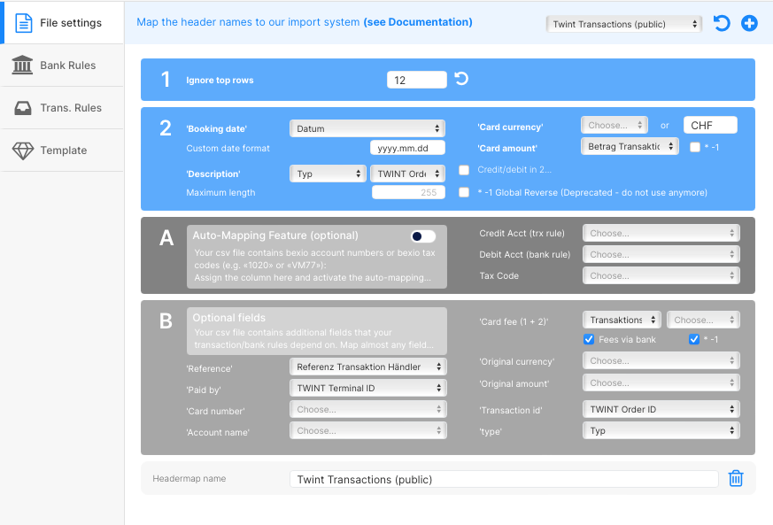773x525 pixels.
Task: Add new header map with plus icon
Action: click(749, 23)
